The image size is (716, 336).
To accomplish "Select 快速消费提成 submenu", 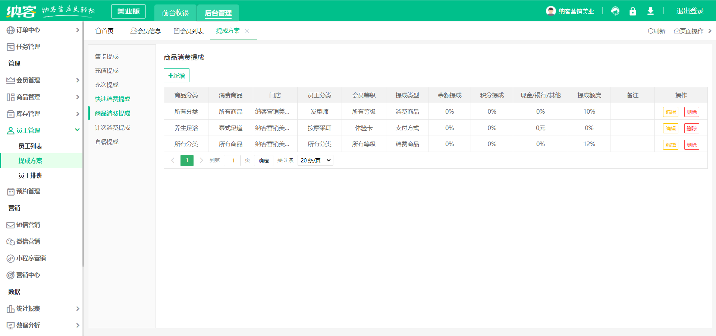I will click(113, 99).
